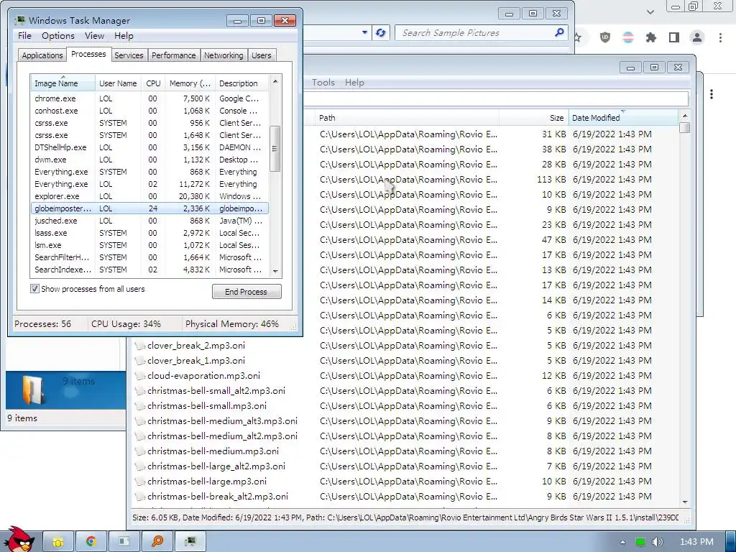736x552 pixels.
Task: Click the system clock 1:43 PM
Action: coord(696,542)
